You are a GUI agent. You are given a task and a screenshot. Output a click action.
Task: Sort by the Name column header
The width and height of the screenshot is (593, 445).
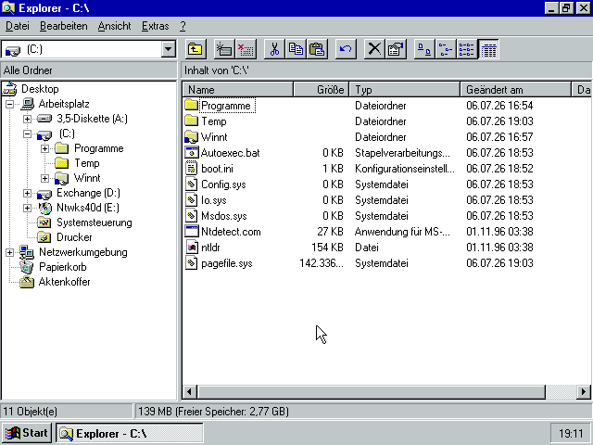pyautogui.click(x=238, y=90)
